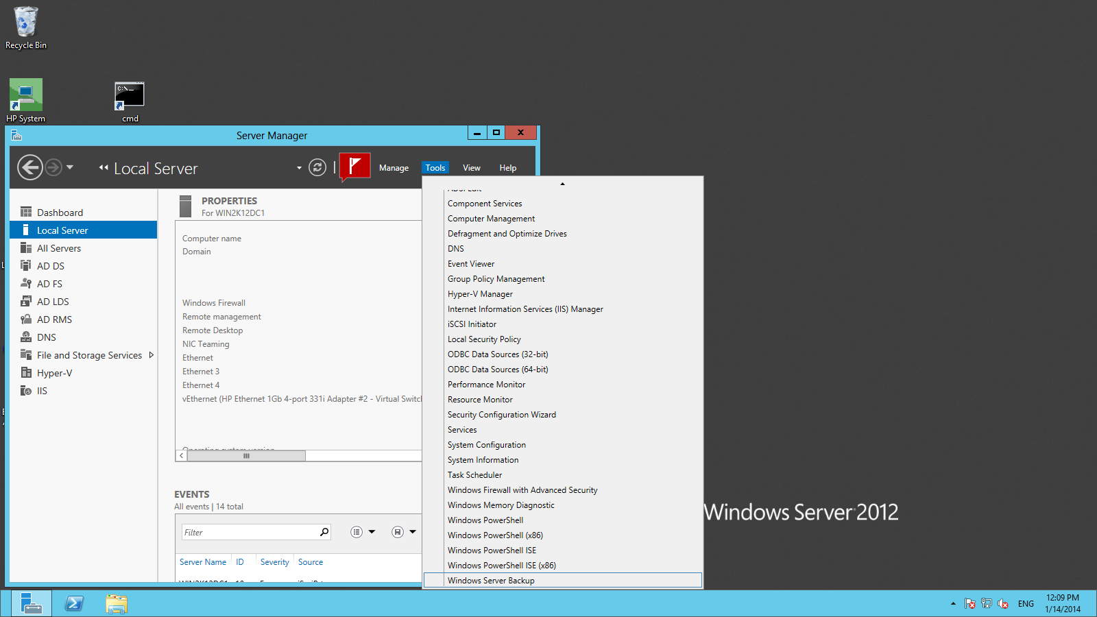Viewport: 1097px width, 617px height.
Task: Click the Dashboard icon in the sidebar
Action: click(x=26, y=212)
